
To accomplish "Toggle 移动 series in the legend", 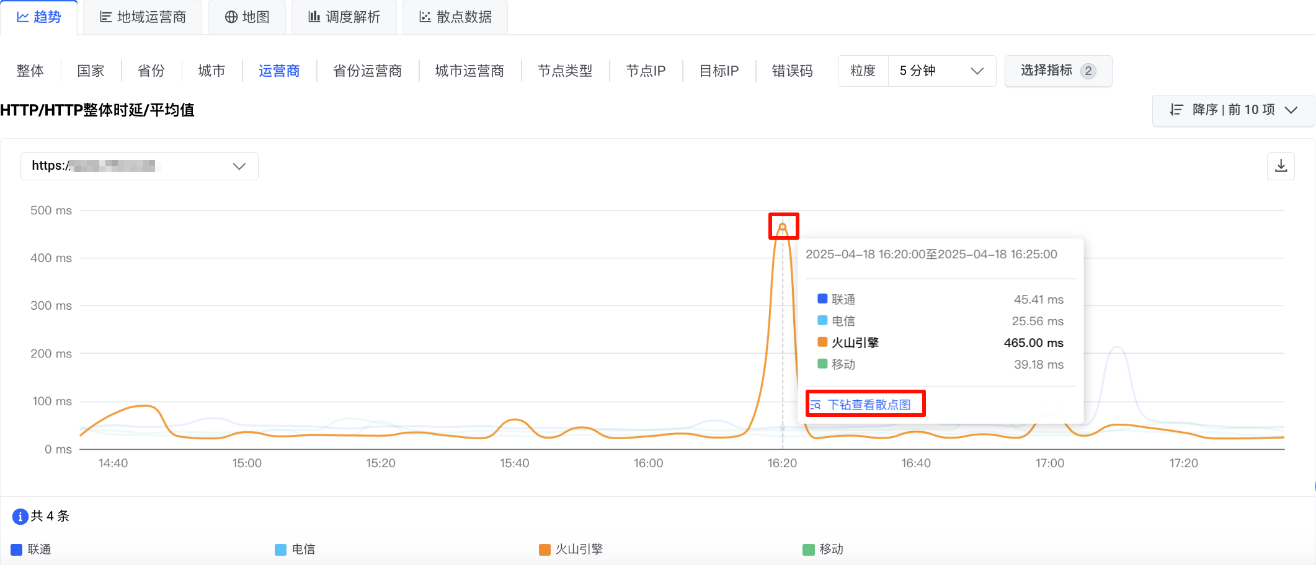I will coord(823,550).
